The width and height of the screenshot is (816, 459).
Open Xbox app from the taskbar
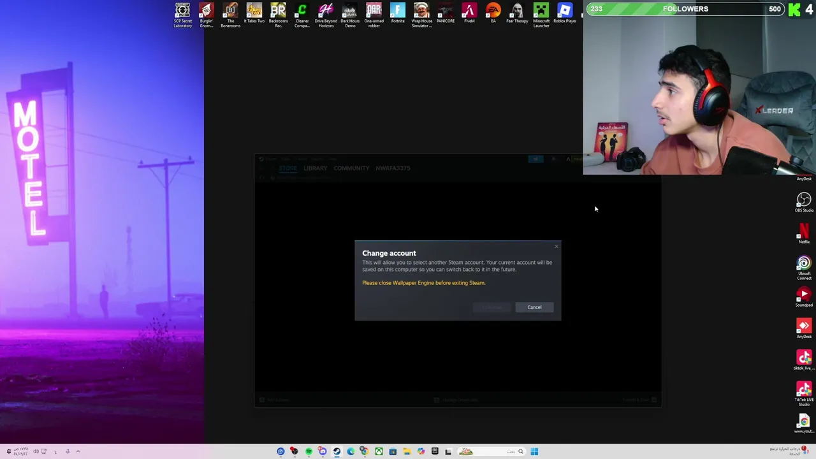tap(379, 451)
